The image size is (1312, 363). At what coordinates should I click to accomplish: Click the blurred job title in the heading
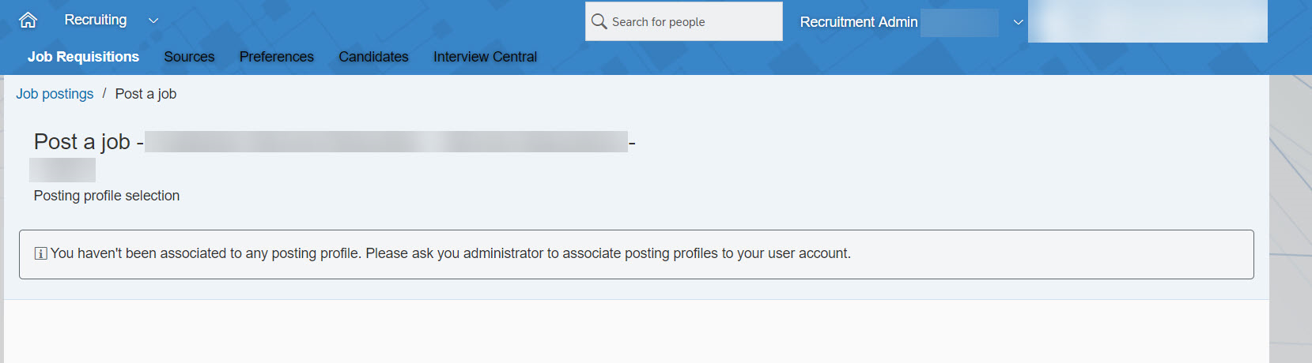point(387,142)
